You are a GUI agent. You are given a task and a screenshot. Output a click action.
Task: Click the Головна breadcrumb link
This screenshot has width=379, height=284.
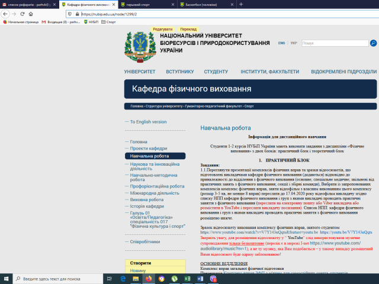click(x=137, y=106)
